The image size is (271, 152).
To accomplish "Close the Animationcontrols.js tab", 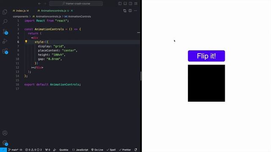I will [x=72, y=11].
